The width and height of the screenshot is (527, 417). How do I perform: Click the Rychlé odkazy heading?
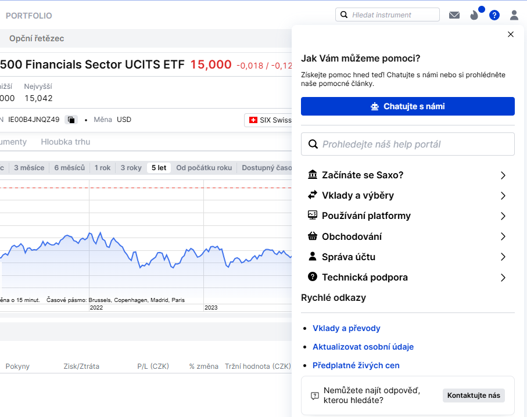334,298
